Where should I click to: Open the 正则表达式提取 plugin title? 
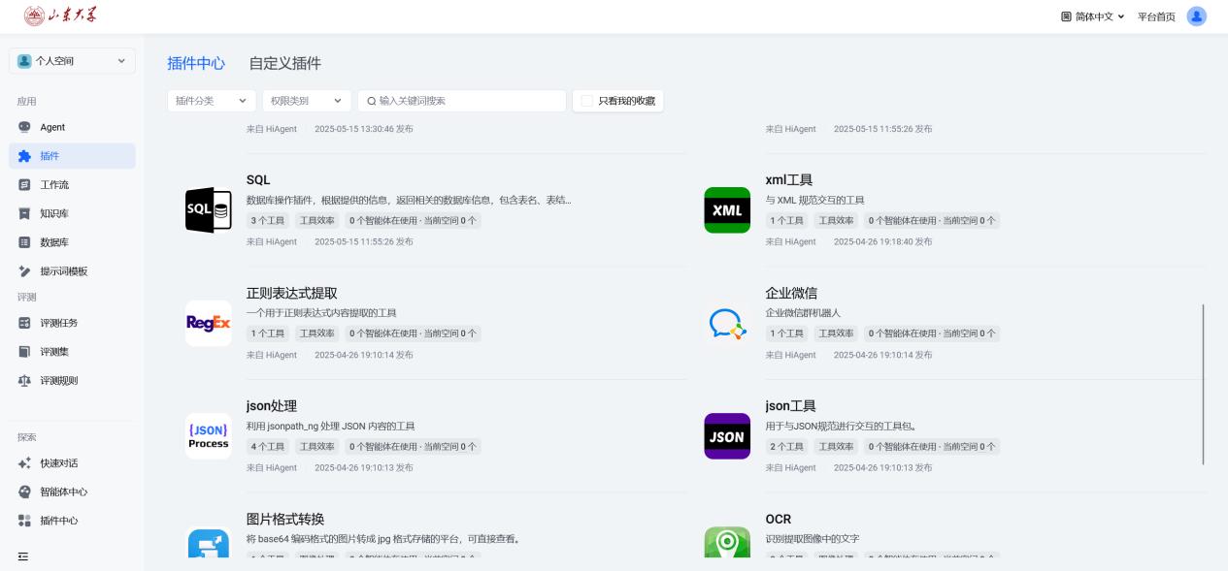(292, 294)
